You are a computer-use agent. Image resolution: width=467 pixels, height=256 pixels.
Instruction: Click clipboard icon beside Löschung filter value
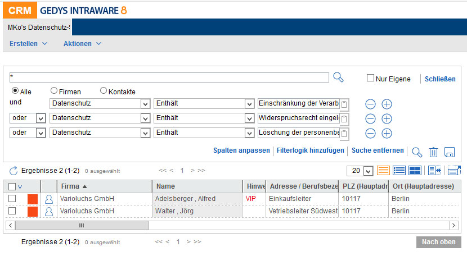click(344, 134)
